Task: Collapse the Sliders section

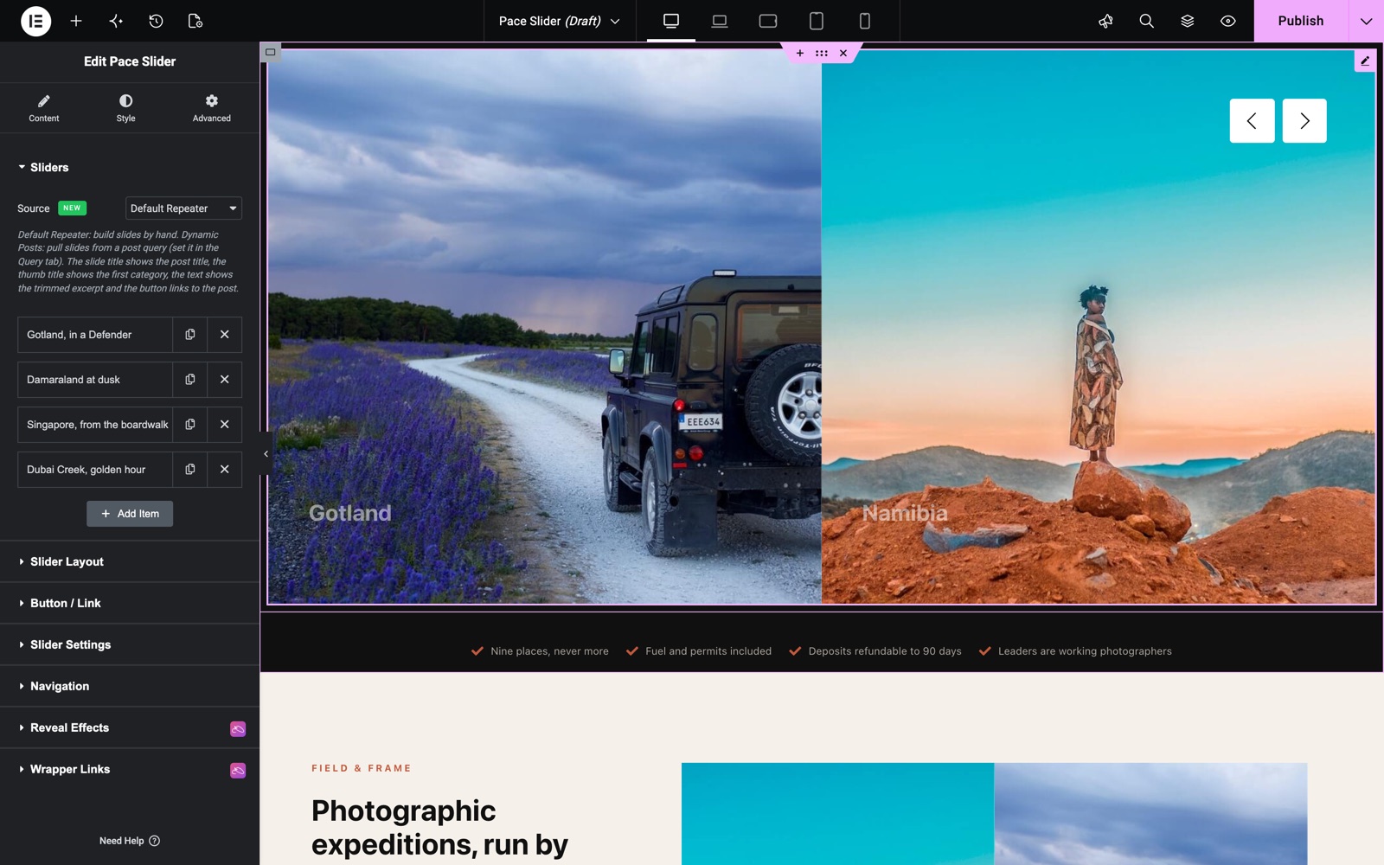Action: click(x=130, y=167)
